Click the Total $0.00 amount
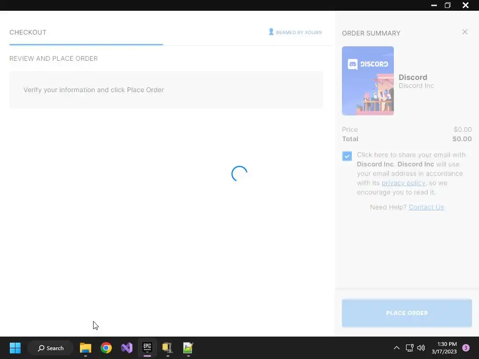Image resolution: width=479 pixels, height=359 pixels. 462,139
